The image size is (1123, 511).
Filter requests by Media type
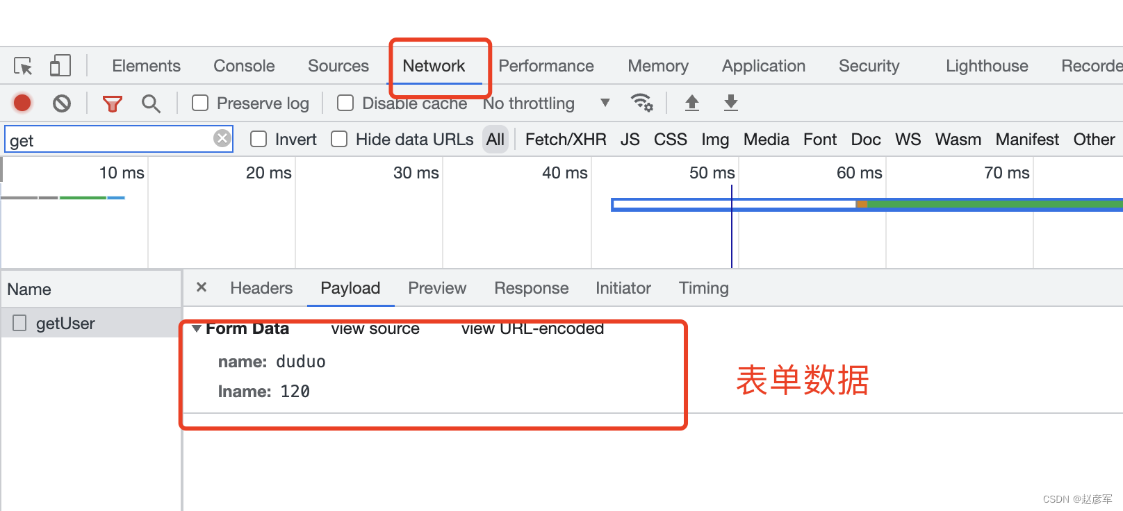pyautogui.click(x=767, y=140)
